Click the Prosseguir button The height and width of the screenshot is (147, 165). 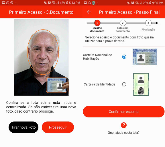tap(58, 127)
